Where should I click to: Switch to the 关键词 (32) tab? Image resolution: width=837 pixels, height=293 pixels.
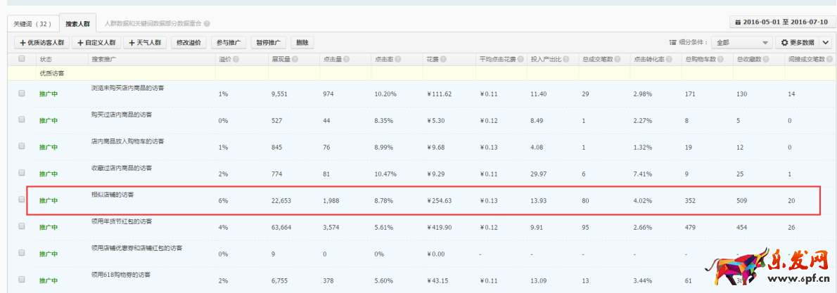(33, 23)
